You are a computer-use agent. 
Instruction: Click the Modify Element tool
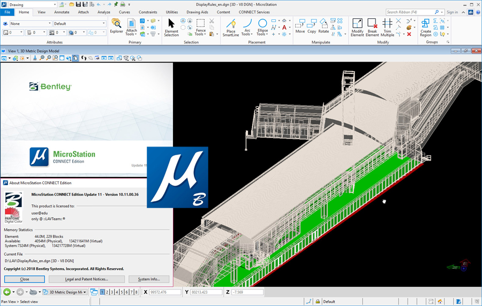point(357,27)
